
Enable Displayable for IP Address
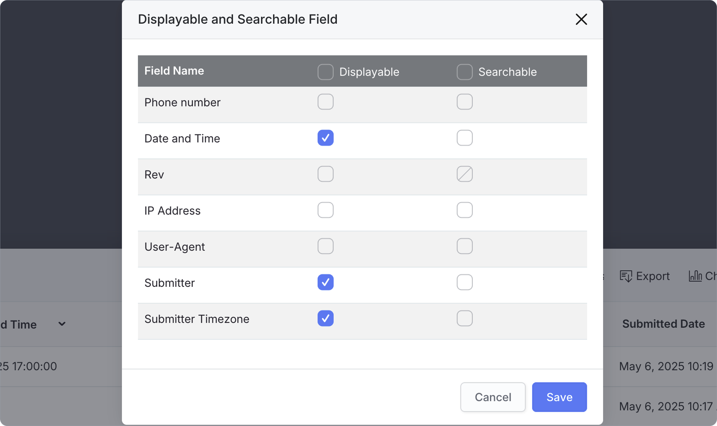[x=326, y=210]
